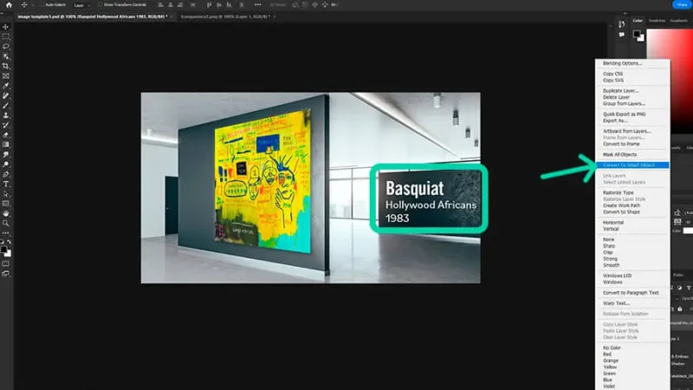693x390 pixels.
Task: Select the Brush tool
Action: click(x=6, y=106)
